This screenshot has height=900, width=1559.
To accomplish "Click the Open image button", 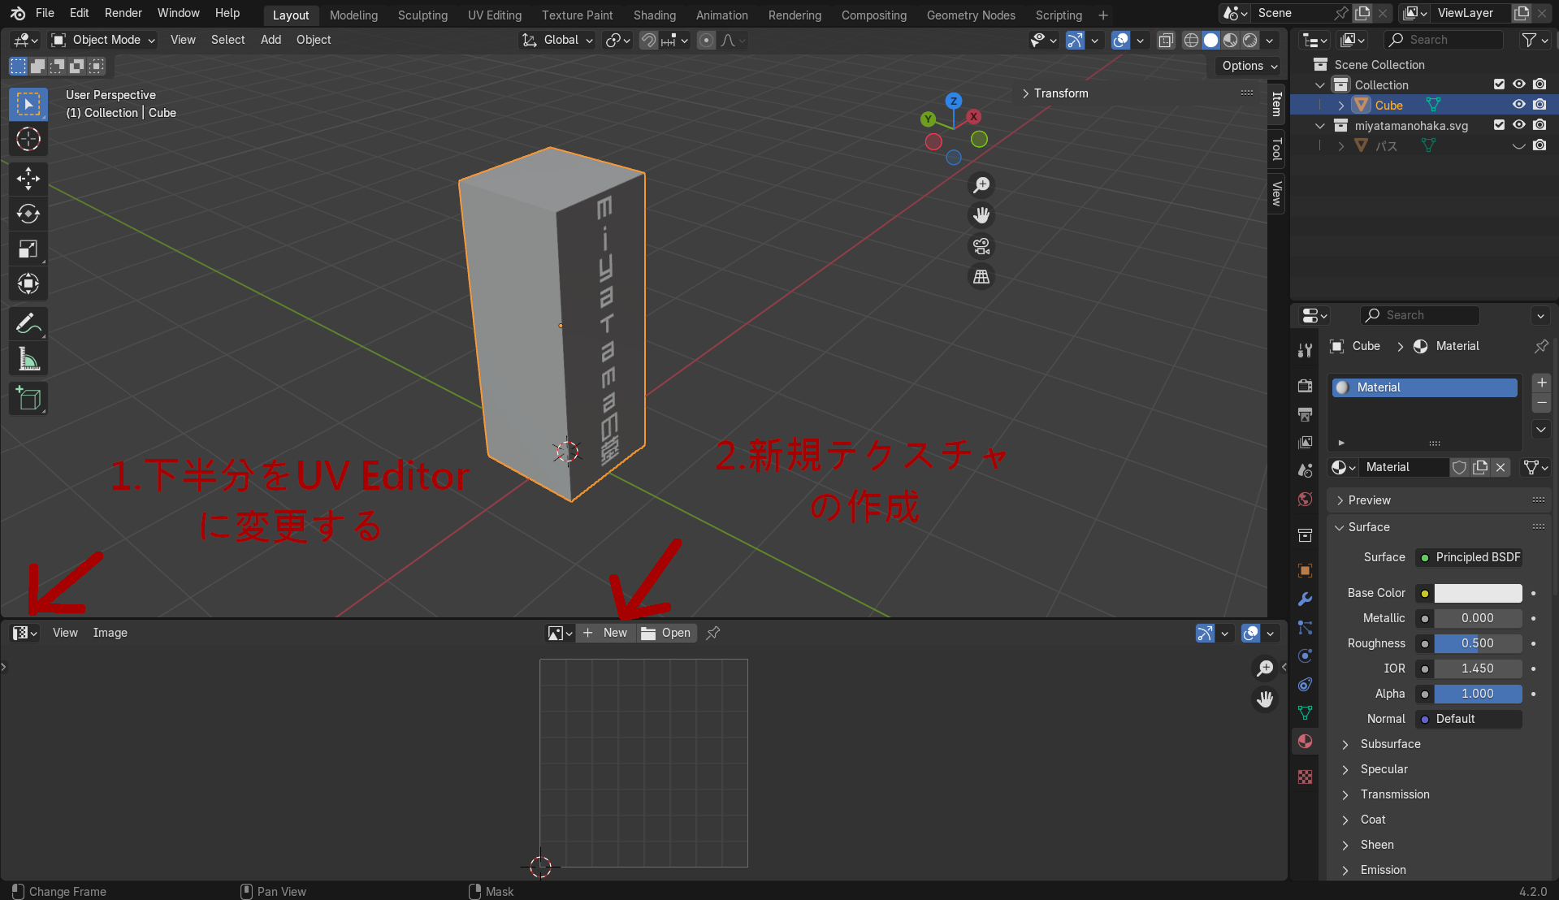I will tap(667, 633).
